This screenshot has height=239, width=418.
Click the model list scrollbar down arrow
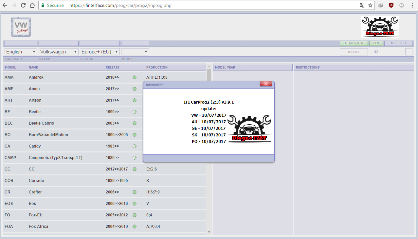point(209,232)
